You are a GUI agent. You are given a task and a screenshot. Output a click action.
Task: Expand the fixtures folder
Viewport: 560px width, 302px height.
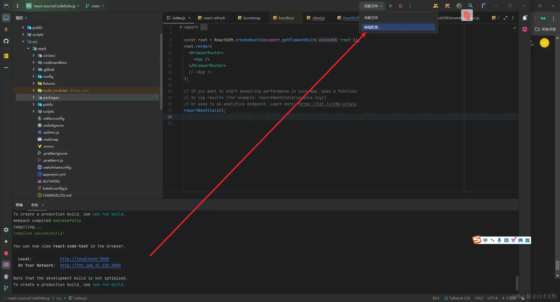click(x=34, y=84)
